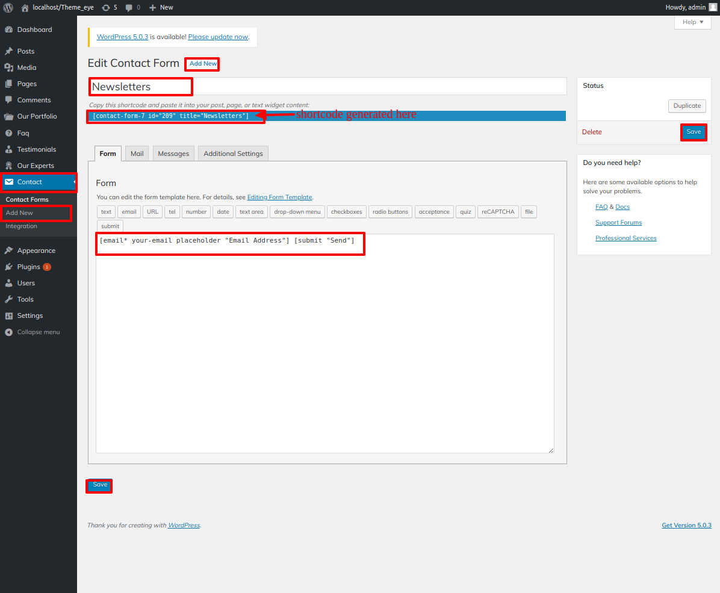The height and width of the screenshot is (593, 720).
Task: Select Add New in the Contact submenu
Action: [19, 213]
